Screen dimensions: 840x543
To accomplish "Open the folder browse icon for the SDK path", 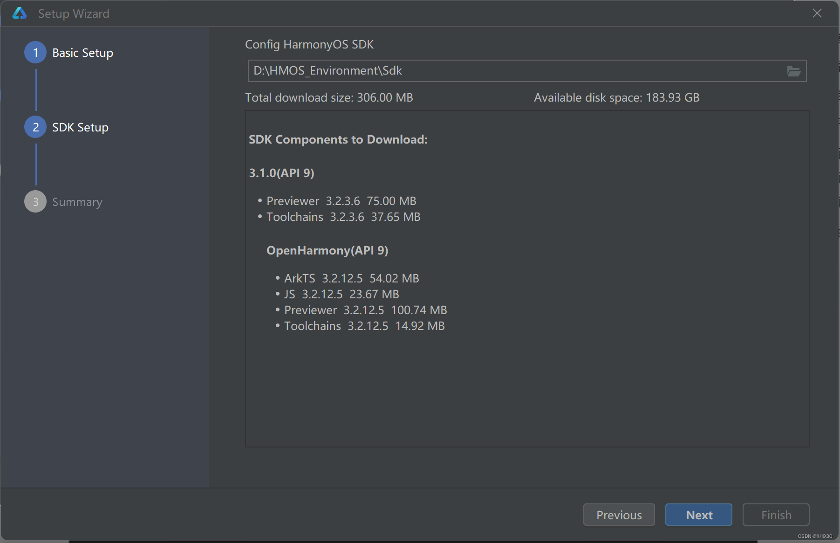I will click(x=794, y=71).
